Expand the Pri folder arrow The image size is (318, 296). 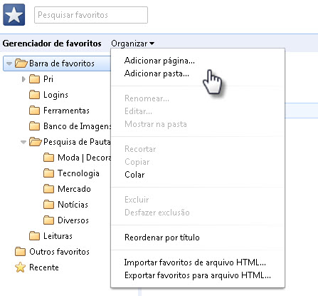(23, 79)
